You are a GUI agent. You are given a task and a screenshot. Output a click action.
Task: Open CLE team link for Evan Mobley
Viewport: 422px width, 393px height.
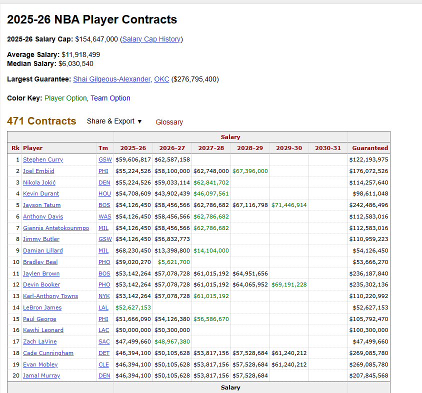tap(103, 364)
